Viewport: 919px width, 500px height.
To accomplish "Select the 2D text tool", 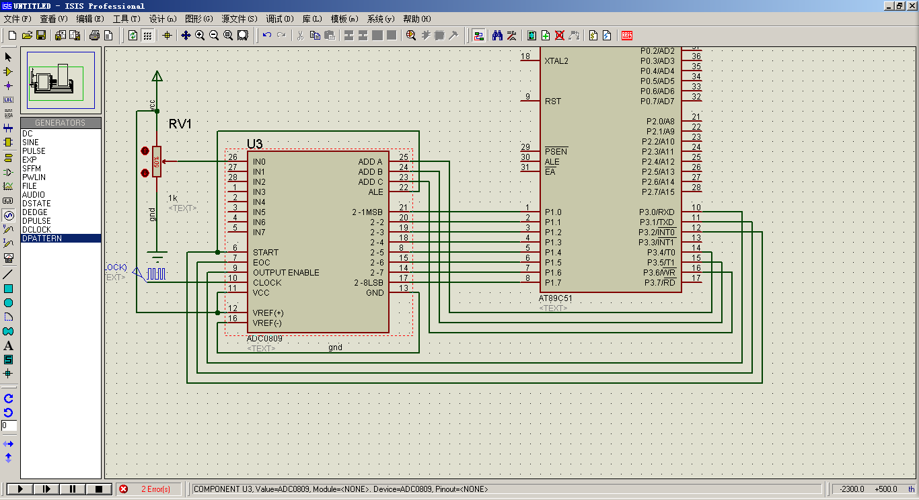I will click(9, 345).
